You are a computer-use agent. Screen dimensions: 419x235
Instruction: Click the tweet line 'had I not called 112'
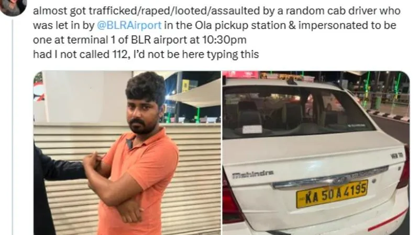click(x=146, y=54)
